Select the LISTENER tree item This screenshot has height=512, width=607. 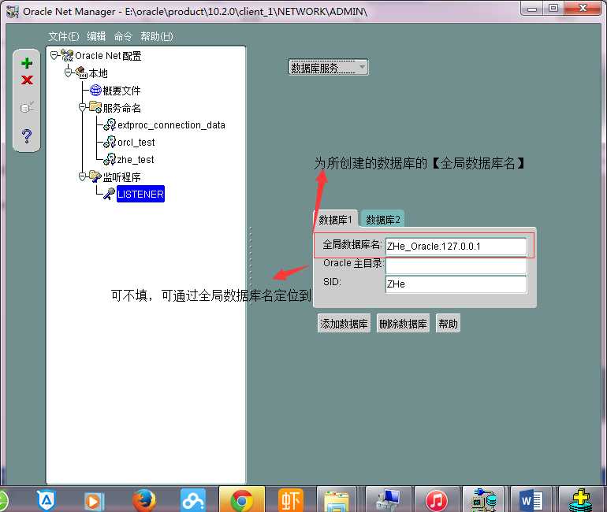point(140,194)
